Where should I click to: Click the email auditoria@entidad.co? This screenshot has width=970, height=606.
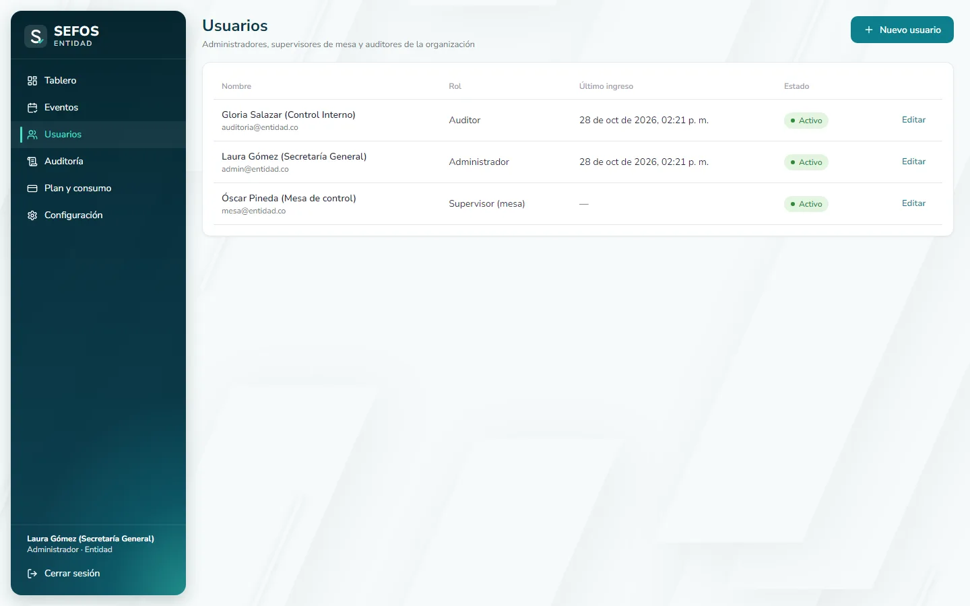[x=260, y=127]
